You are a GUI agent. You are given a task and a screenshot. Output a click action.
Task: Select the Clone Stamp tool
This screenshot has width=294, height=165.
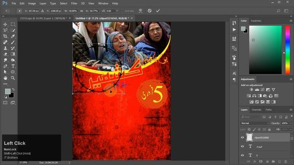[5, 48]
